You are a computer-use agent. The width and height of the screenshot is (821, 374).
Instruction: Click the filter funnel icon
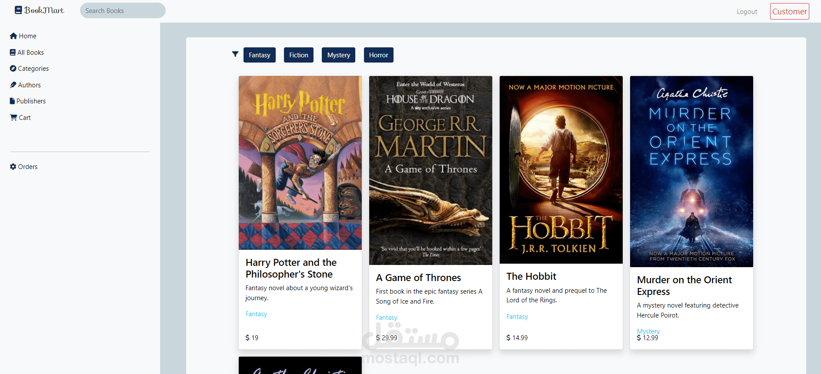click(x=235, y=54)
